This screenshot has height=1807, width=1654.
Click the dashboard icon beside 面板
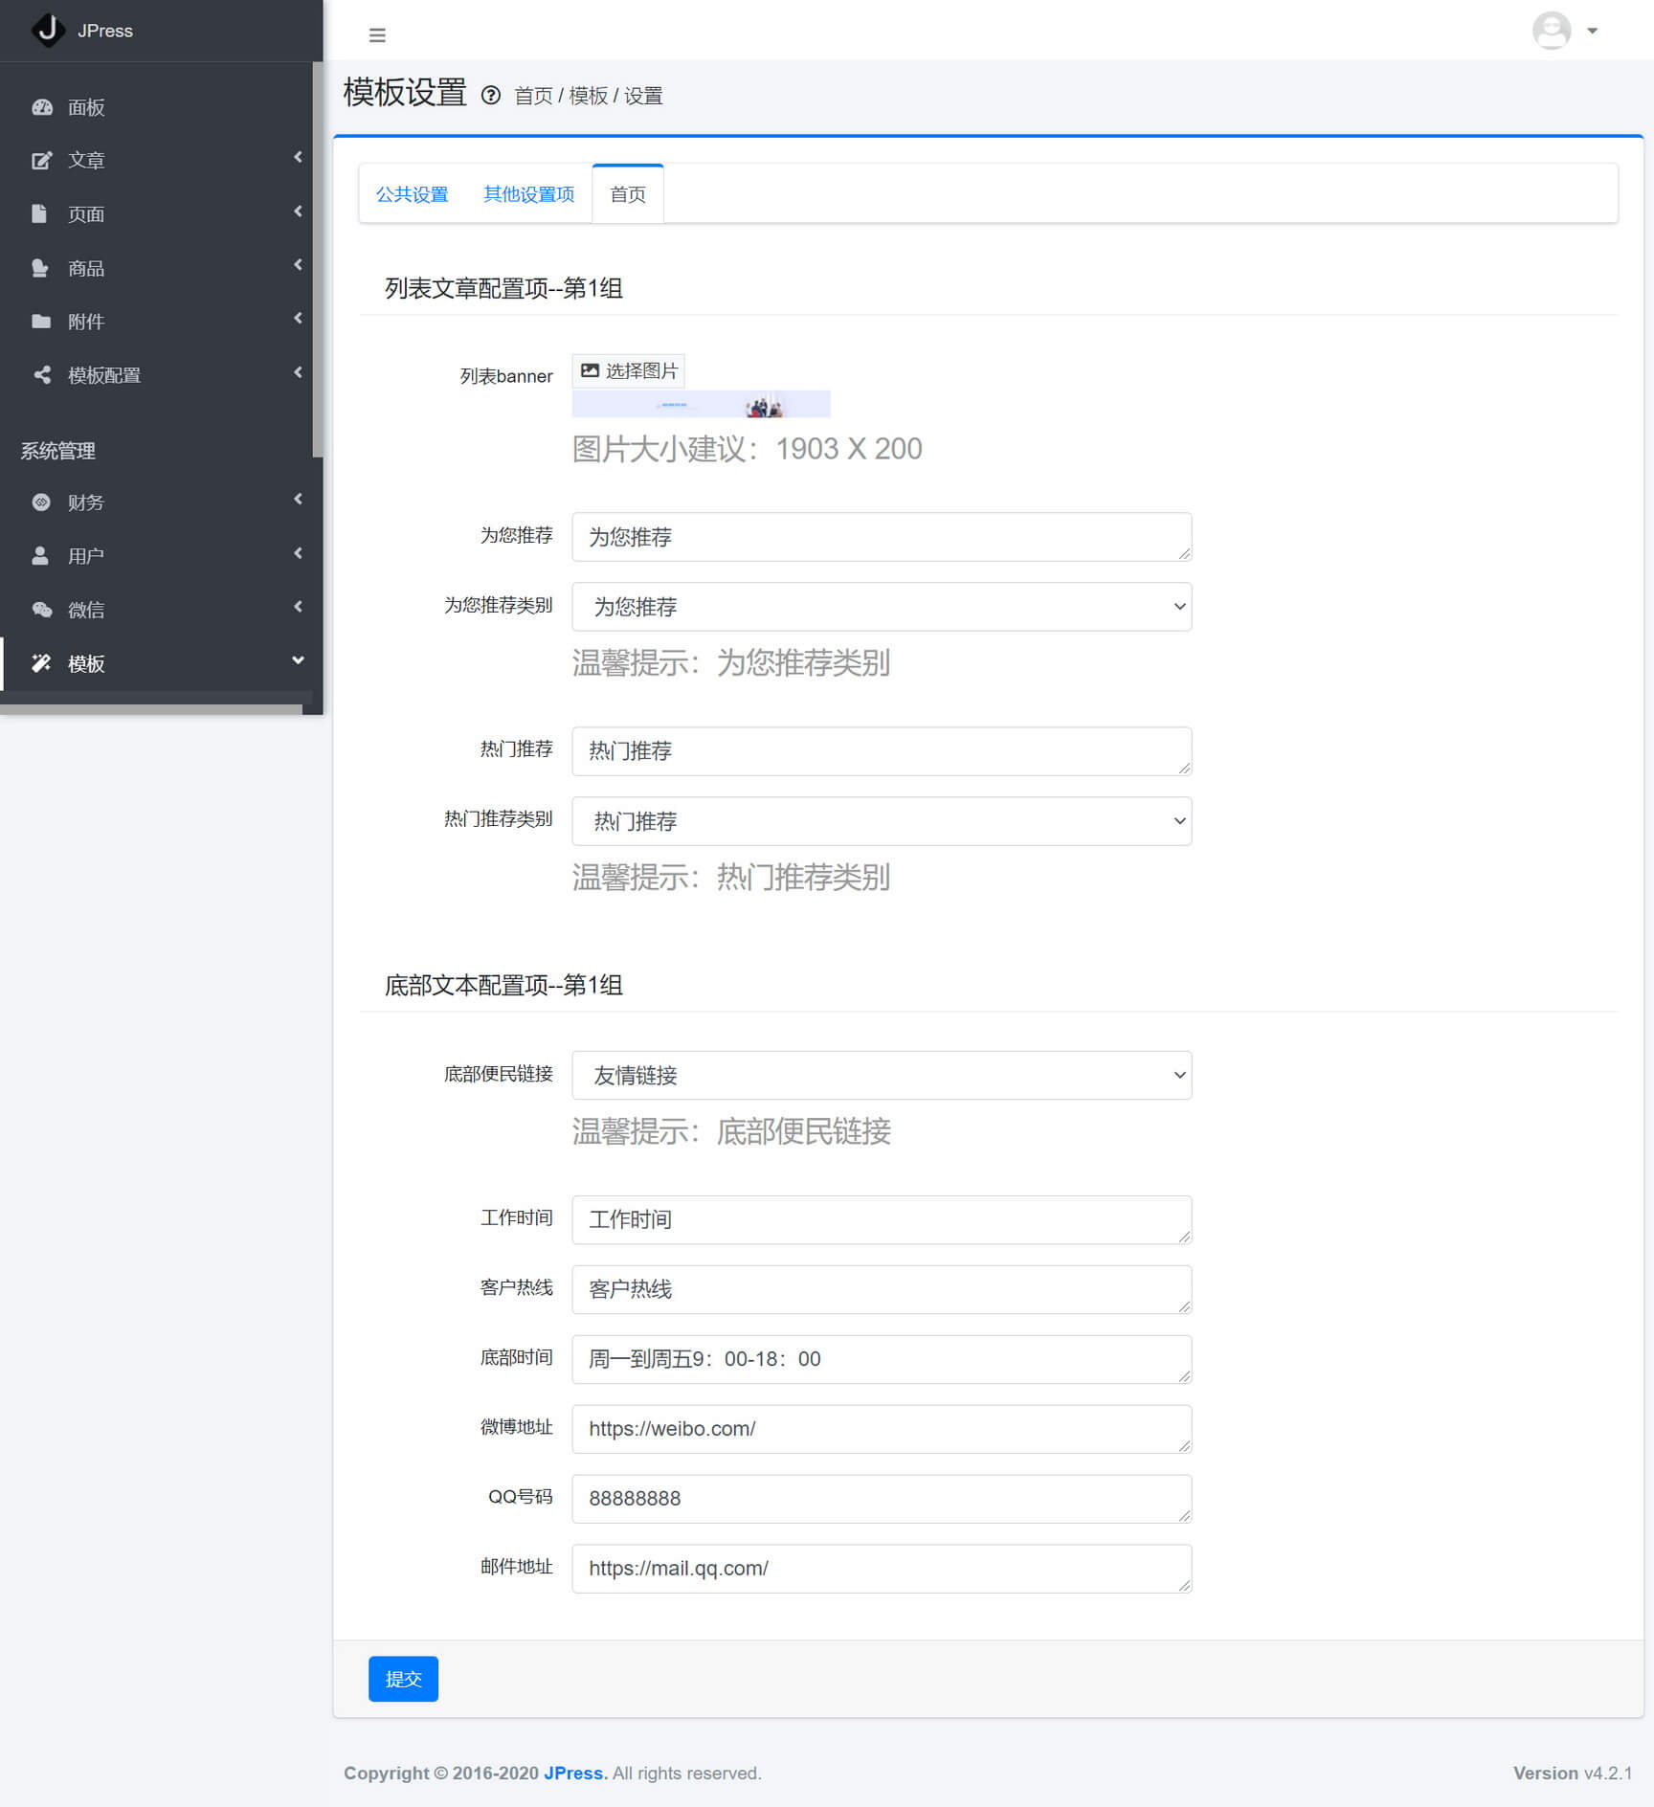(41, 107)
